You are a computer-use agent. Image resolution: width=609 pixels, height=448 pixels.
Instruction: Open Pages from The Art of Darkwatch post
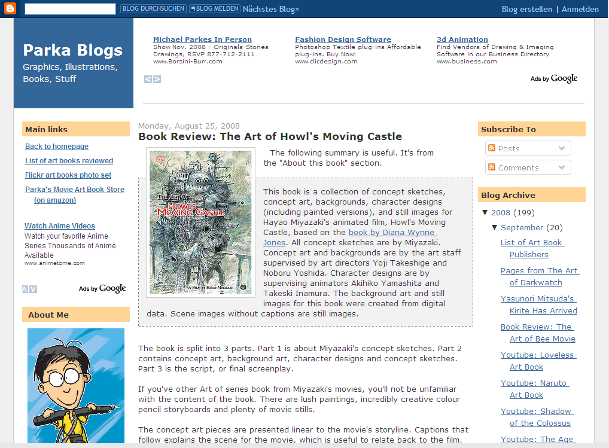point(540,276)
